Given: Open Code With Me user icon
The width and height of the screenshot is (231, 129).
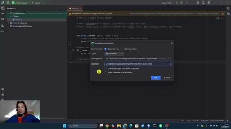Looking at the screenshot, I should click(x=198, y=3).
